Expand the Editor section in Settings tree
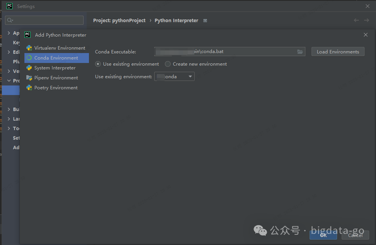 pos(9,52)
